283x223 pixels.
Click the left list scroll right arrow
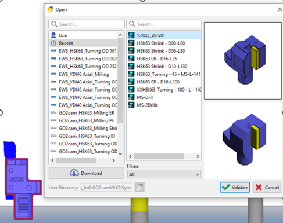(x=114, y=160)
